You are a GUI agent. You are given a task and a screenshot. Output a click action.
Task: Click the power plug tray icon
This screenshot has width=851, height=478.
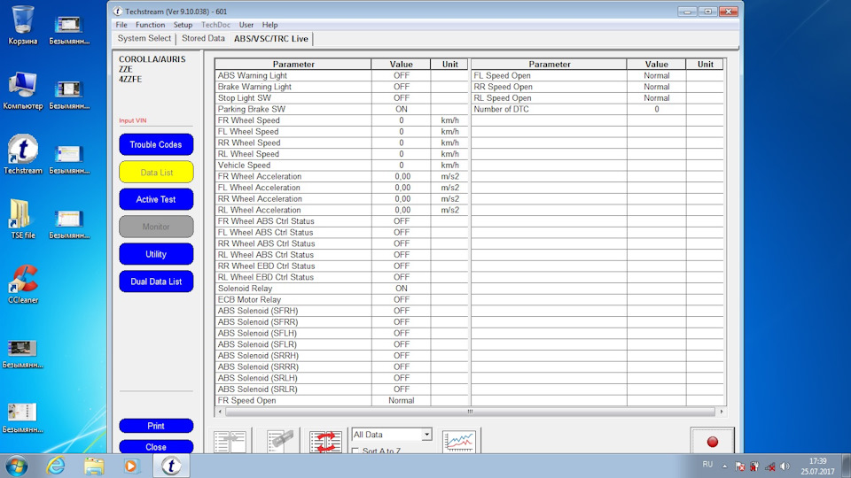click(754, 466)
